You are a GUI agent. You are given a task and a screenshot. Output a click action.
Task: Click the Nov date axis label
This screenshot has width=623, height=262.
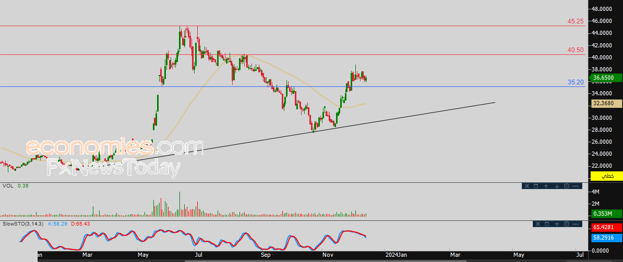click(x=328, y=255)
